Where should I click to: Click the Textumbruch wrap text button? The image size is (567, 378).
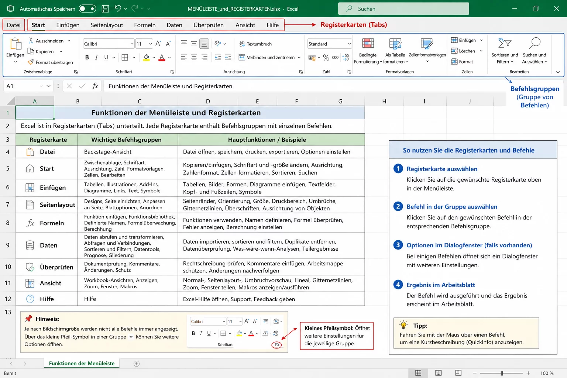pyautogui.click(x=255, y=44)
